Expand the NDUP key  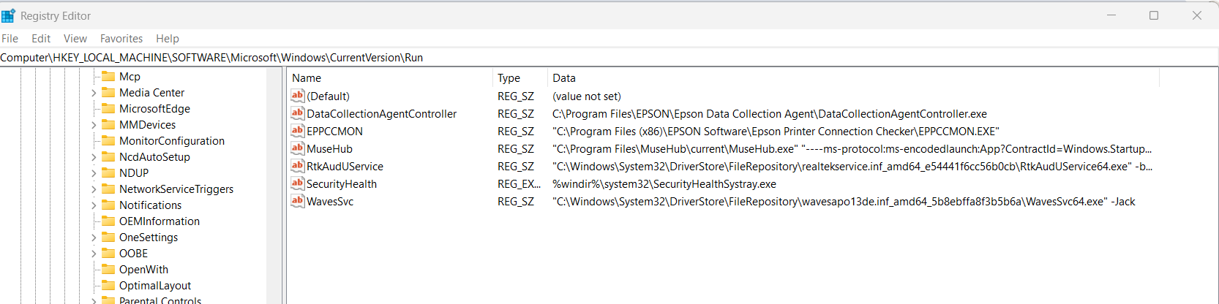[94, 173]
